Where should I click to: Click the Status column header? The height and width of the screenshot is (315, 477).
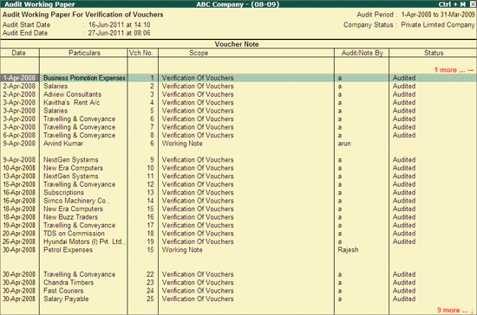click(434, 53)
